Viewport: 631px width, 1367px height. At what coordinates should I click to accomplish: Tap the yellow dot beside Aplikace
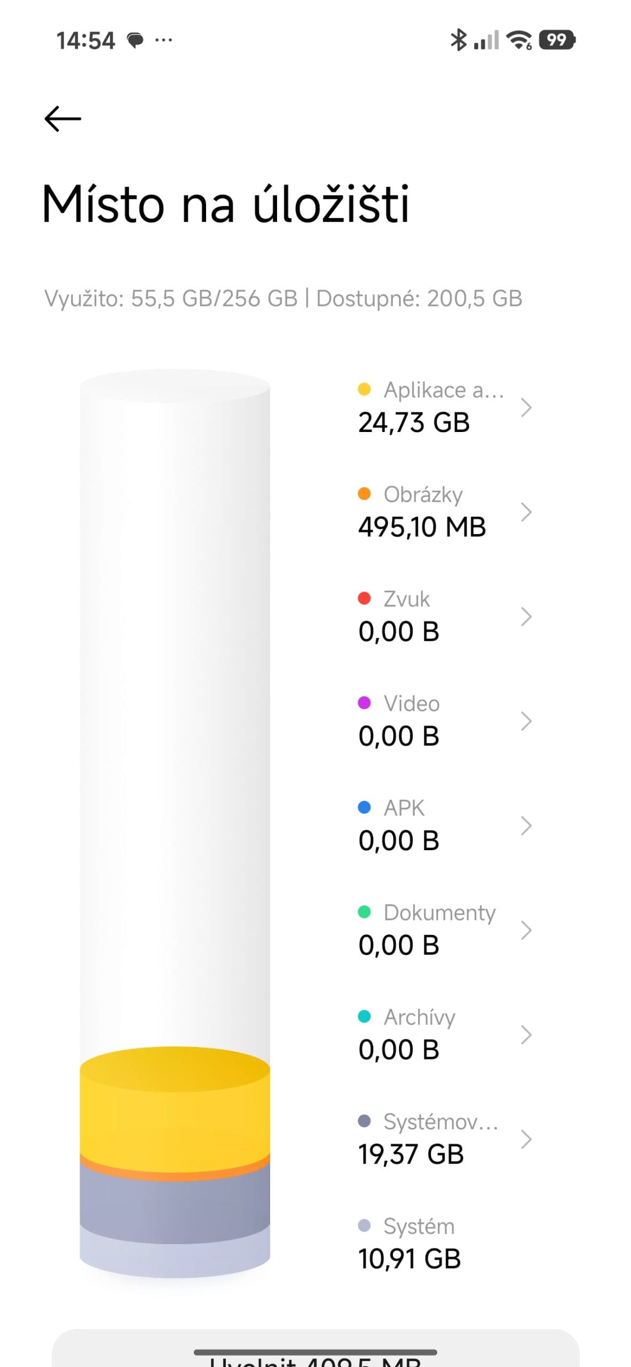pos(364,389)
